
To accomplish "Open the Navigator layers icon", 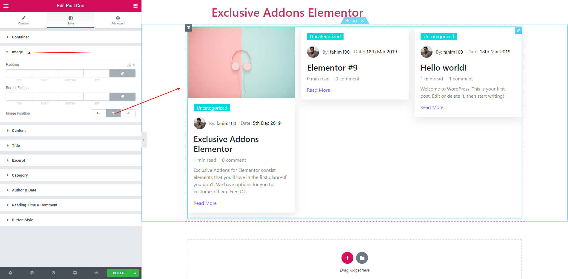I will coord(32,273).
